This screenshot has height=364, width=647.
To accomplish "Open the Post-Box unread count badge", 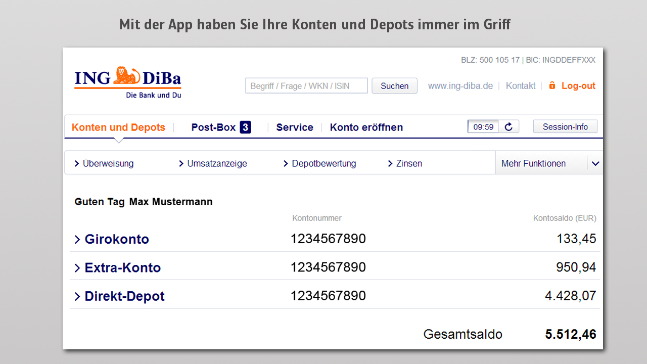I will [245, 127].
